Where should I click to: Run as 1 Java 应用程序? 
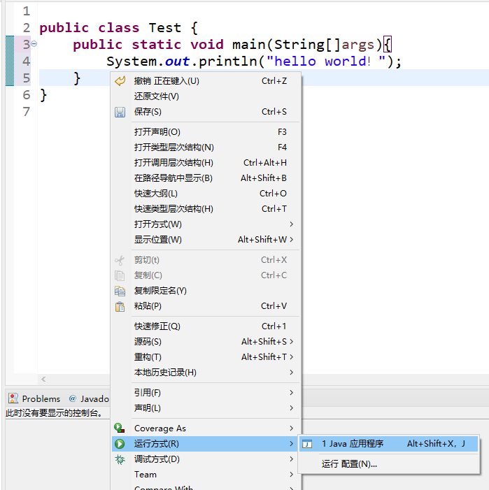coord(353,444)
